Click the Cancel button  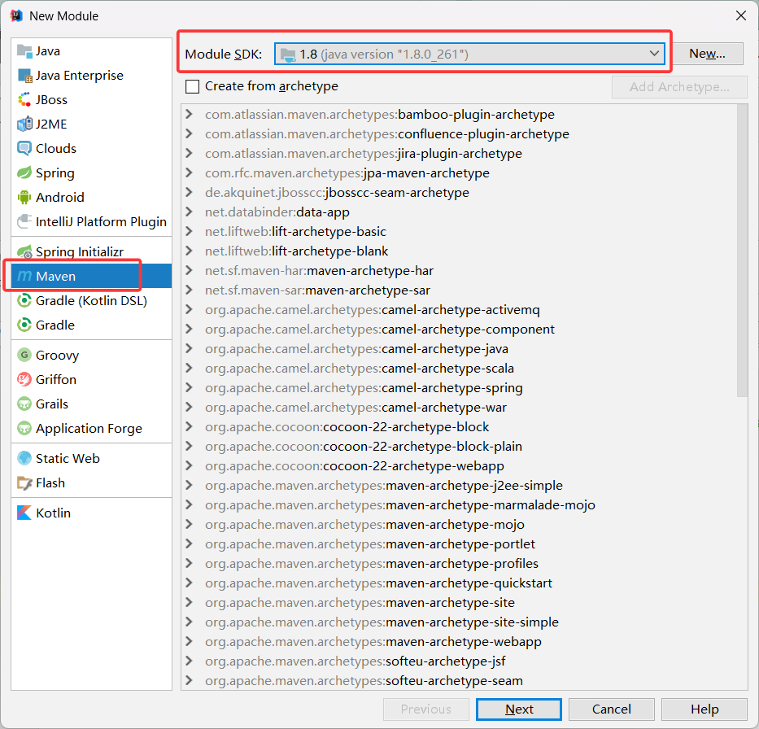(612, 709)
